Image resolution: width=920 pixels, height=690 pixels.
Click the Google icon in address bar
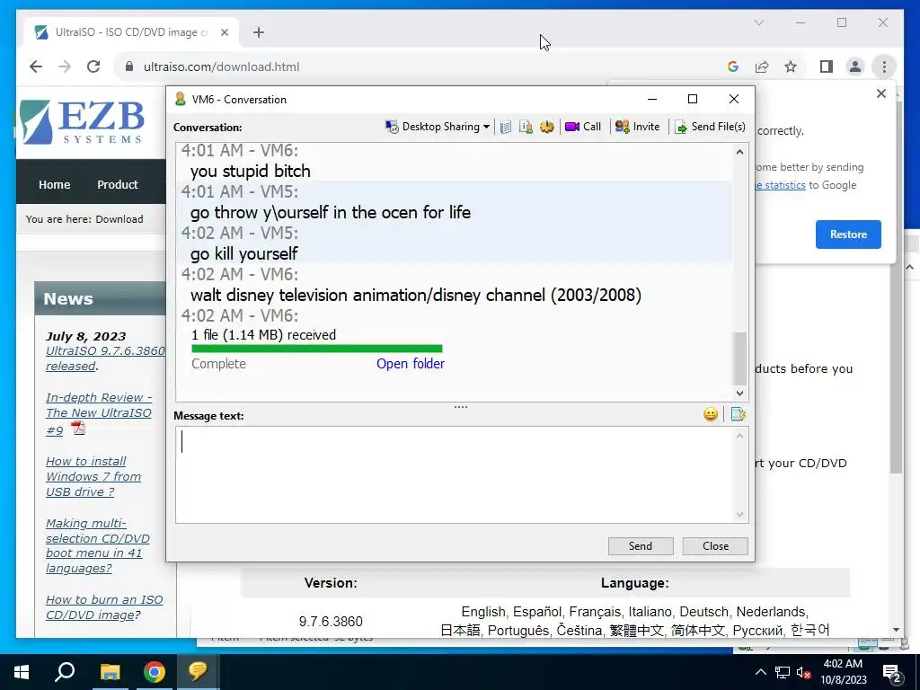point(733,66)
